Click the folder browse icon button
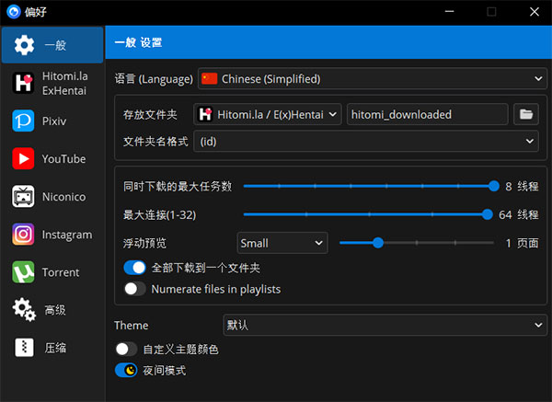This screenshot has width=552, height=402. click(x=526, y=114)
